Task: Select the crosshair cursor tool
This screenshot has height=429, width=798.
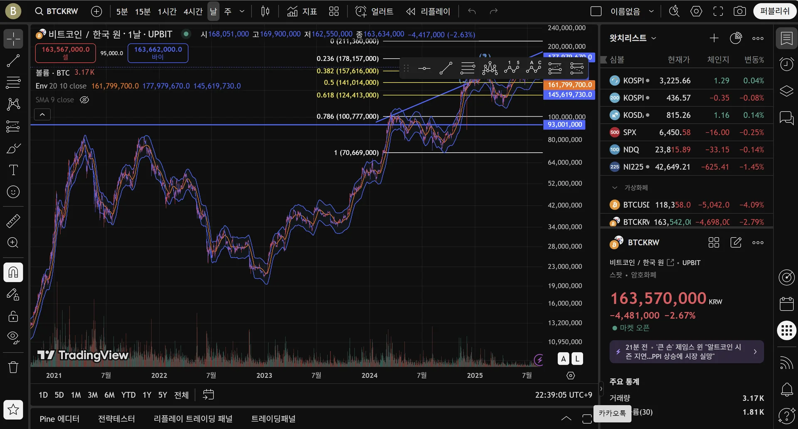Action: 13,39
